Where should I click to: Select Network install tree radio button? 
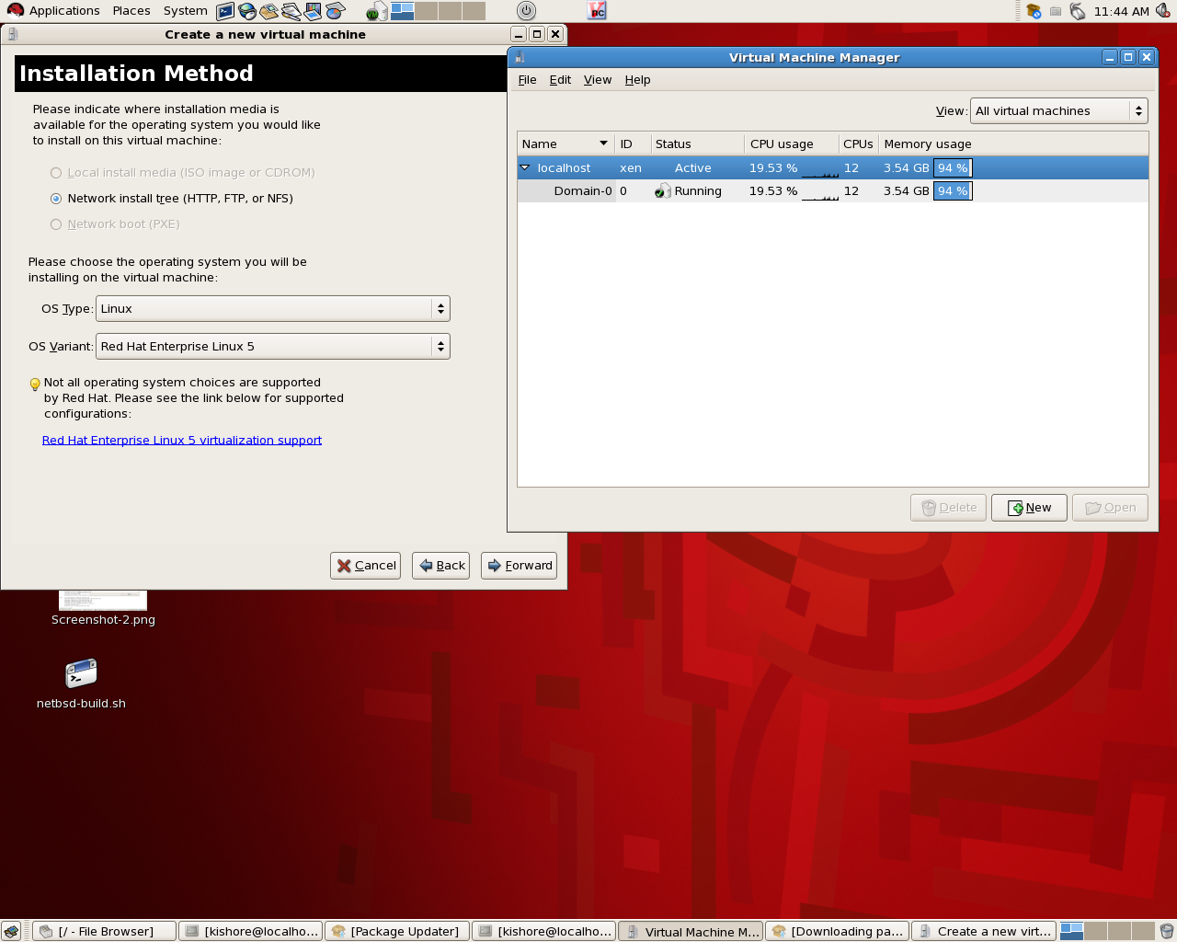point(56,199)
